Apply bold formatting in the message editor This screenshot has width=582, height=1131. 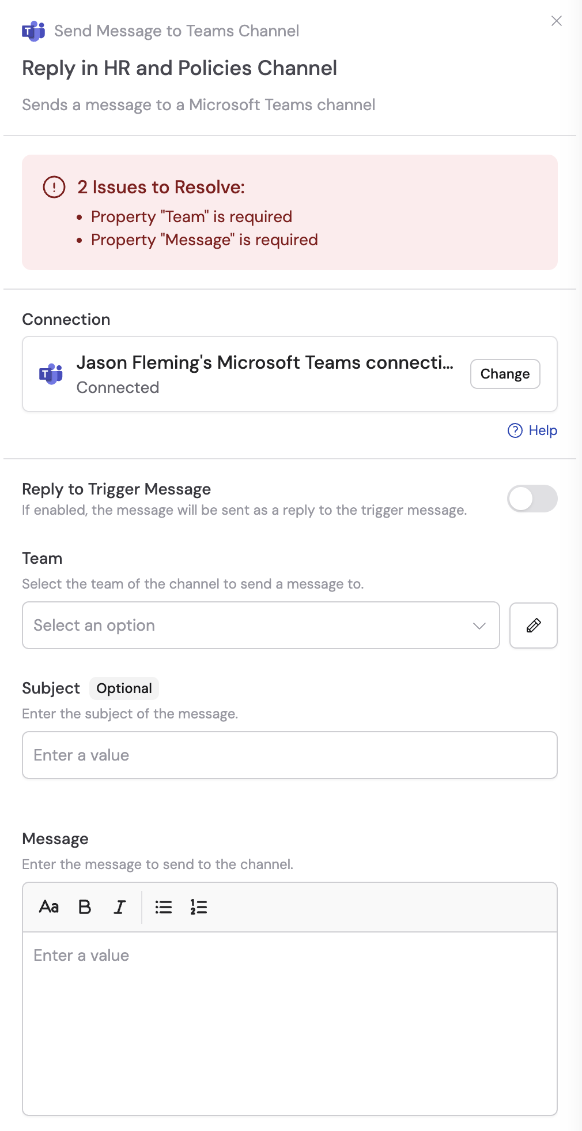tap(84, 907)
